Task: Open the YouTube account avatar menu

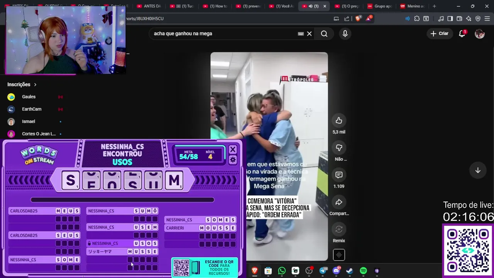Action: coord(480,34)
